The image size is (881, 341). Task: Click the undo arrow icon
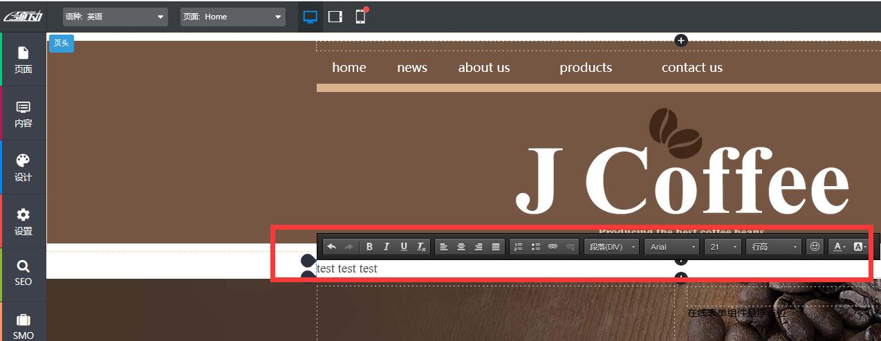(332, 247)
